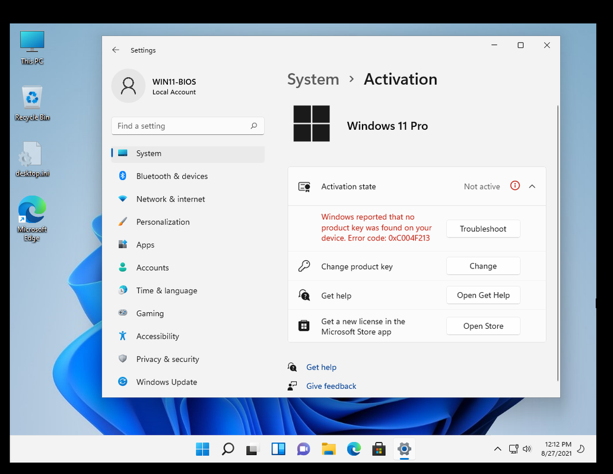This screenshot has height=474, width=613.
Task: Open the Start menu on taskbar
Action: click(202, 449)
